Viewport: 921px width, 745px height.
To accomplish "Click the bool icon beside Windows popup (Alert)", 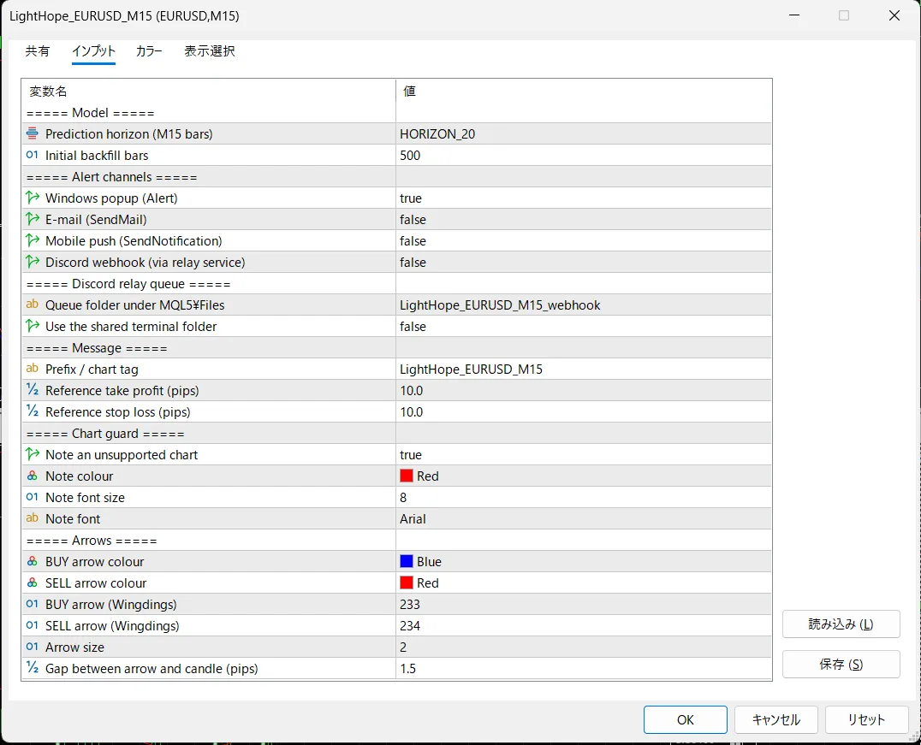I will tap(33, 198).
